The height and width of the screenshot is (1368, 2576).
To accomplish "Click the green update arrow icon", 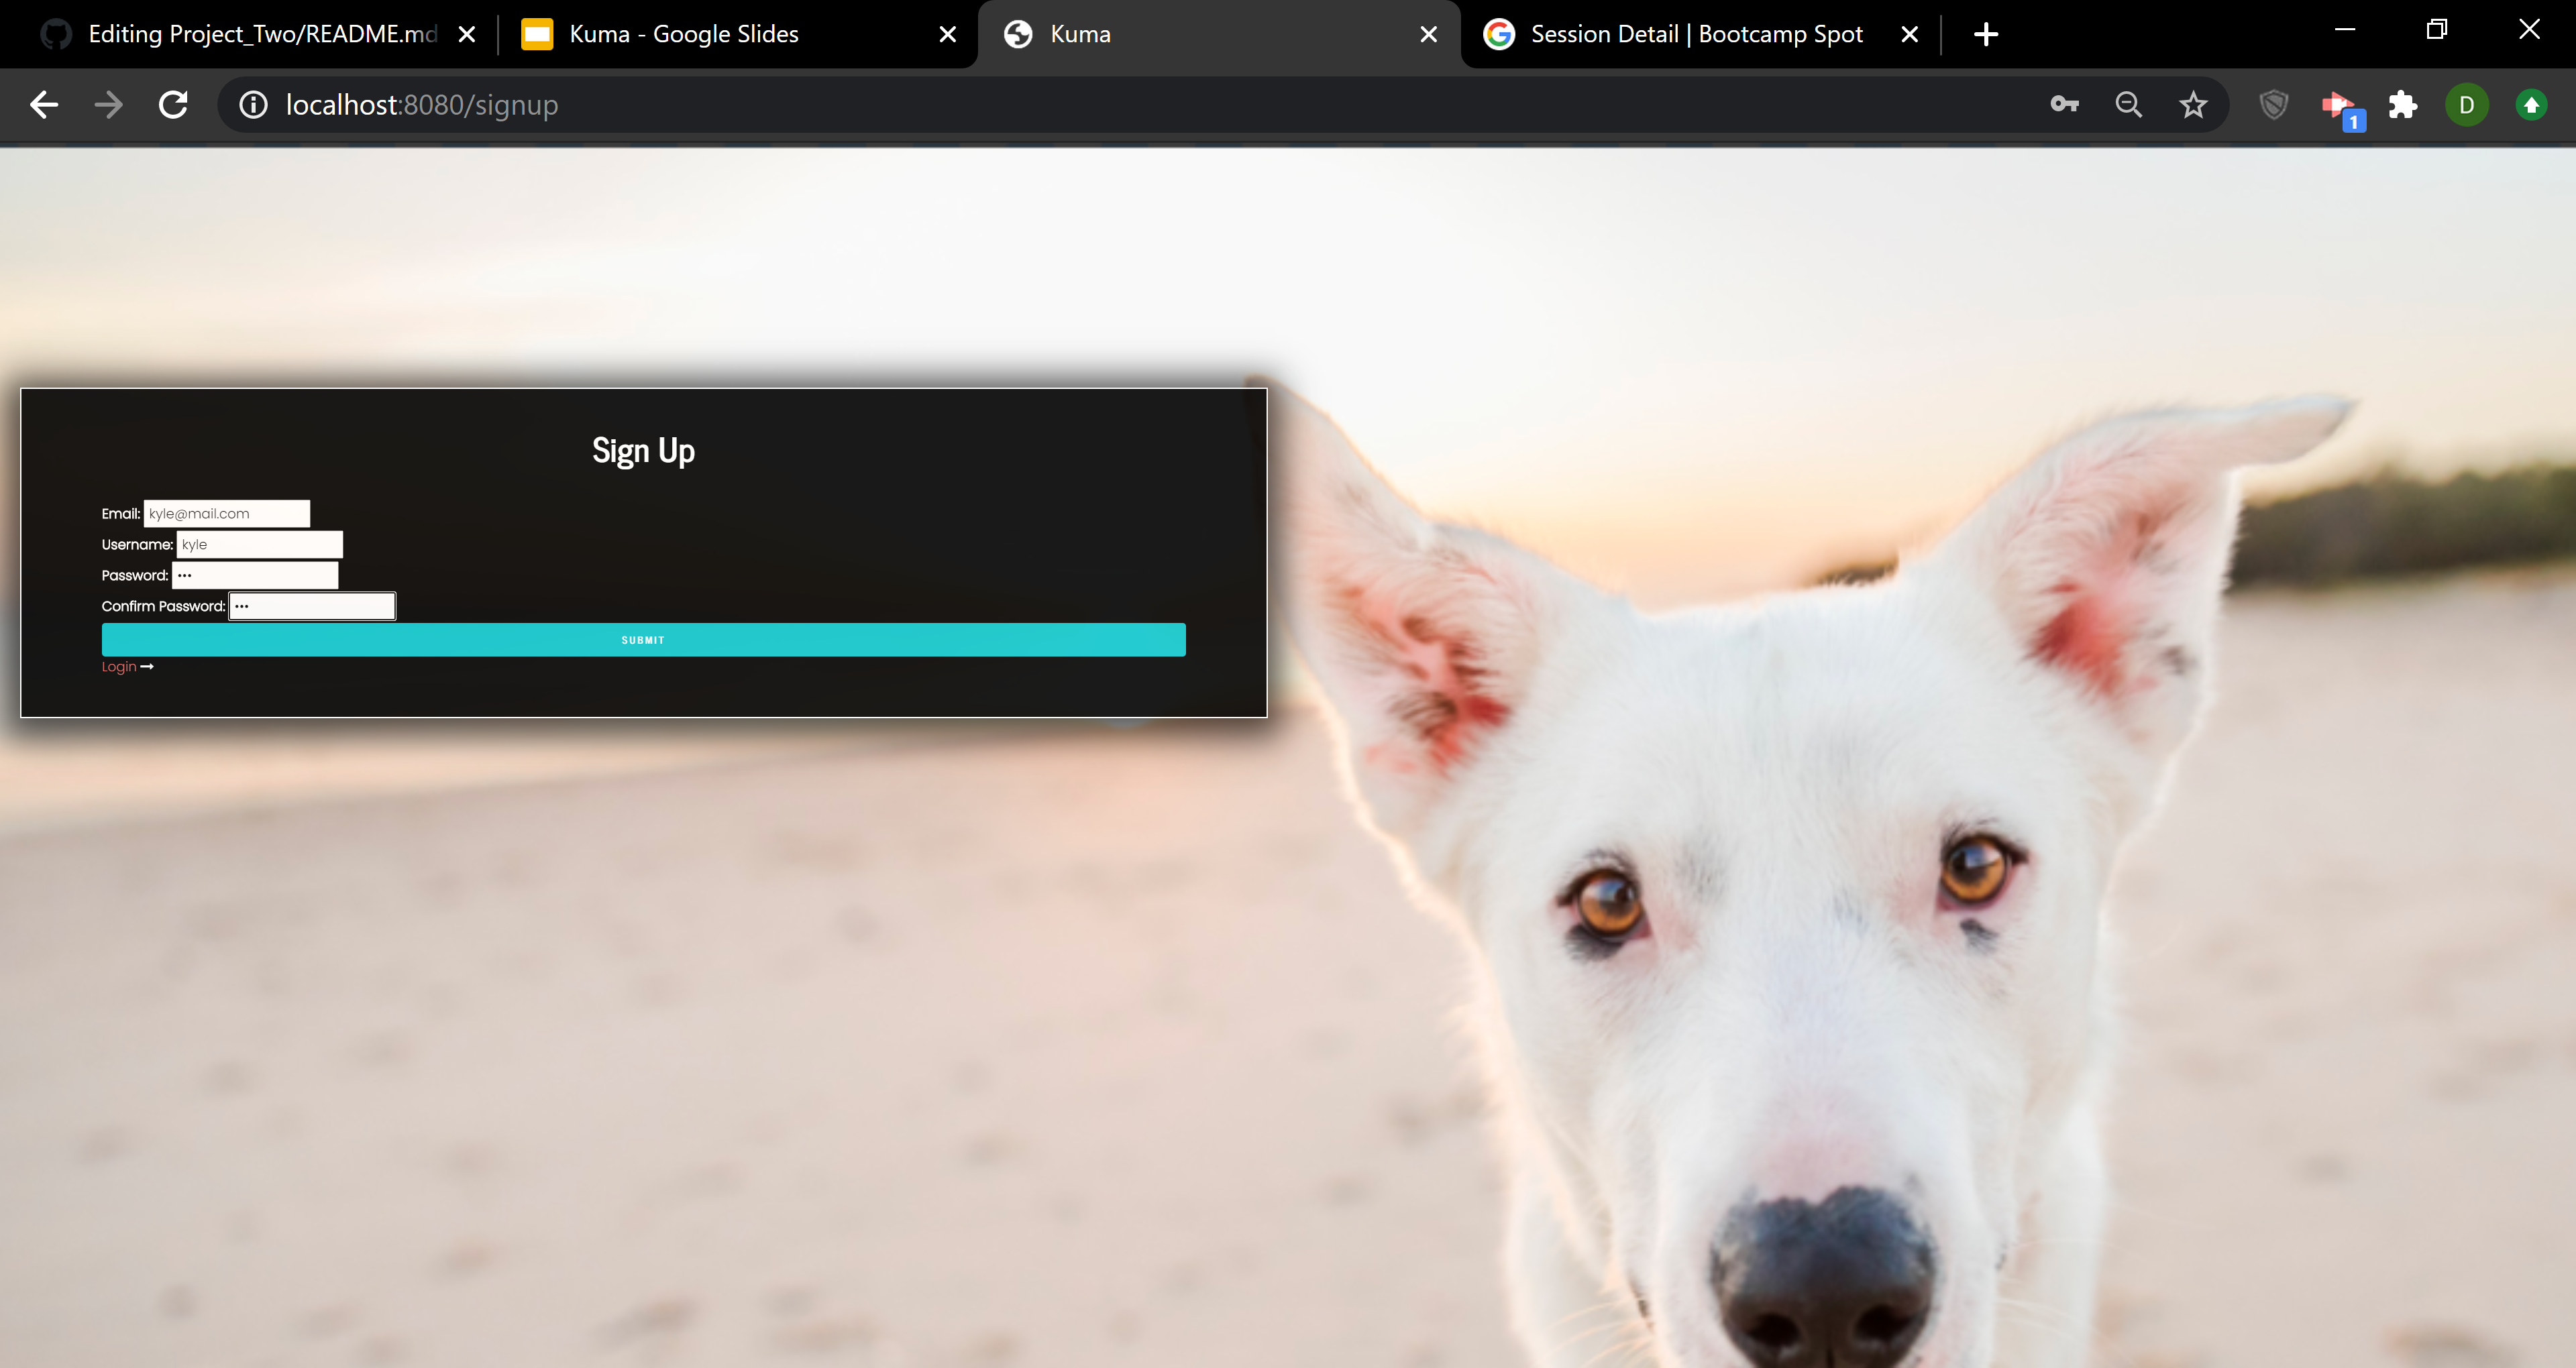I will tap(2531, 105).
